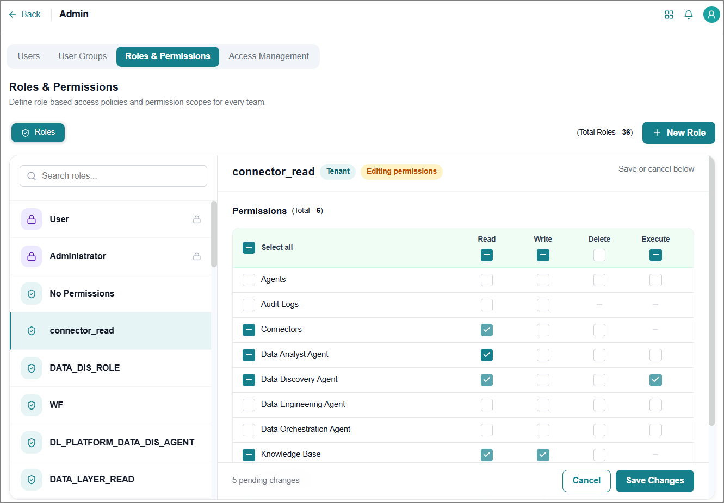Screen dimensions: 724x503
Task: Click shield icon of DL_PLATFORM_DATA_DIS_AGENT role
Action: pos(32,442)
